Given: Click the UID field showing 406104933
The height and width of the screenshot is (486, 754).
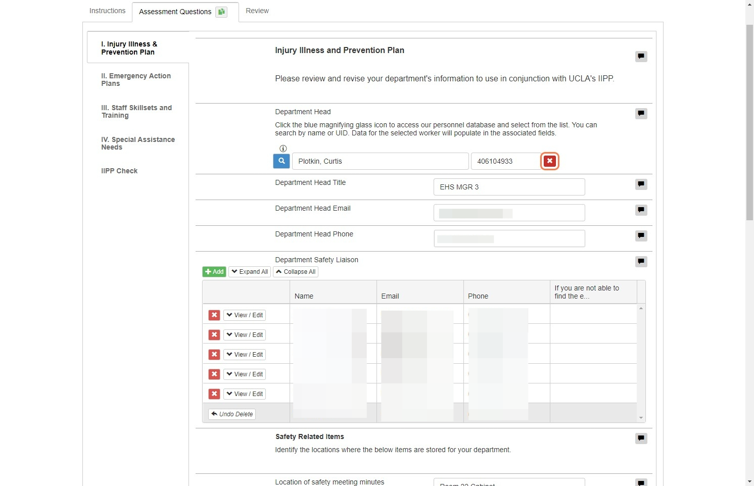Looking at the screenshot, I should (506, 161).
